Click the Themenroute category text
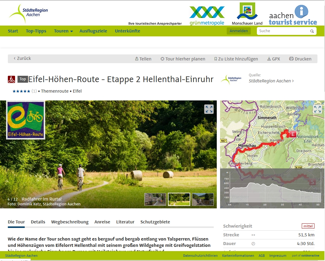 (x=55, y=91)
